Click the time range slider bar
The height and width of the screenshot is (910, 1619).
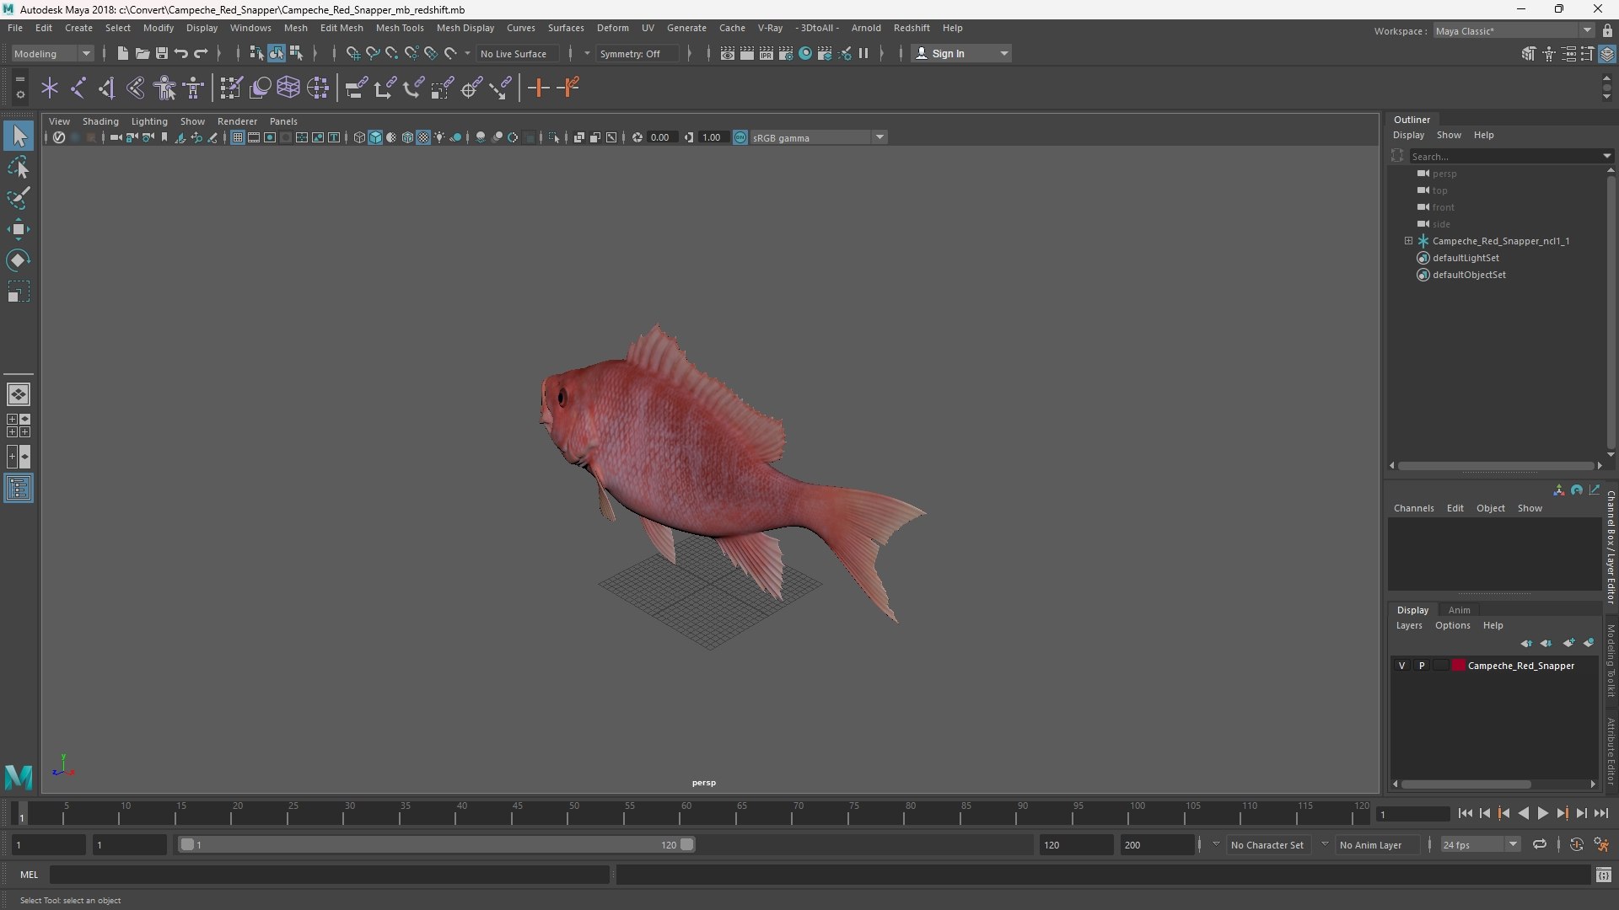437,844
